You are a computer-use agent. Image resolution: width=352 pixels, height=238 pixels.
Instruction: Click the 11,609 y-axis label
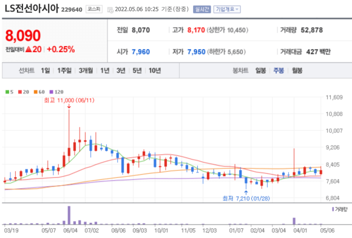point(334,97)
